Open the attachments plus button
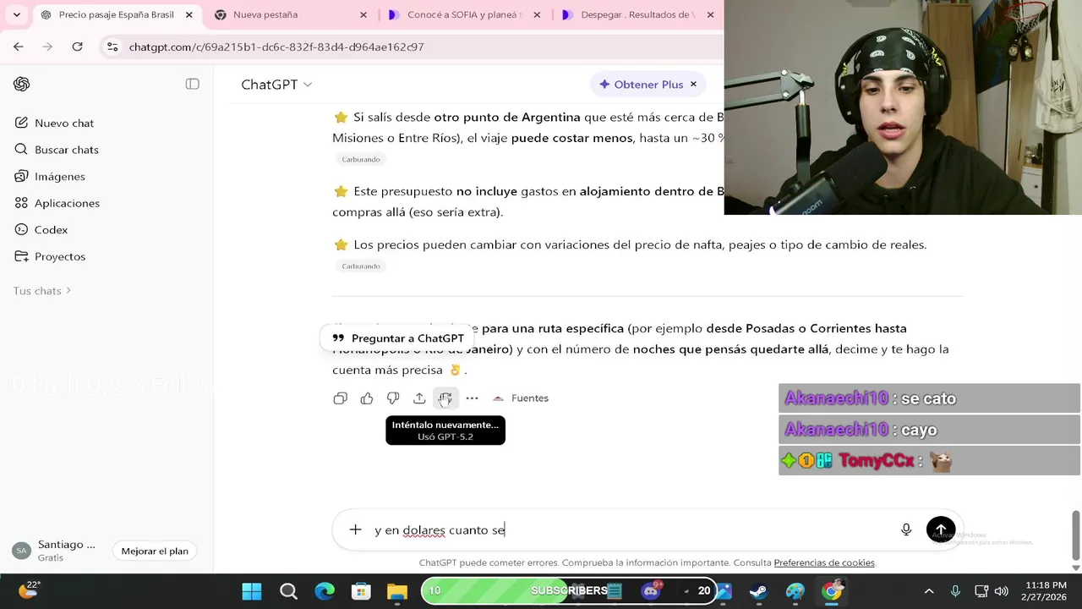1082x609 pixels. tap(355, 529)
